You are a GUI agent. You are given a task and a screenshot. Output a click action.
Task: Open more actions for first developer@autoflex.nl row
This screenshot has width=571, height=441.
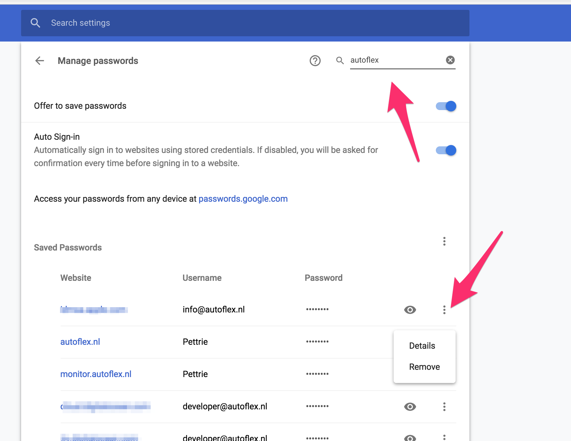[x=444, y=407]
